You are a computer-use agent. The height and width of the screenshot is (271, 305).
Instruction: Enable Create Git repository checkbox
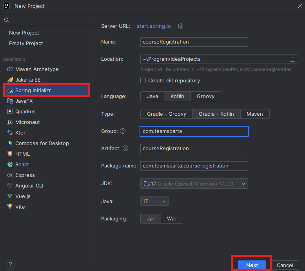pyautogui.click(x=143, y=80)
